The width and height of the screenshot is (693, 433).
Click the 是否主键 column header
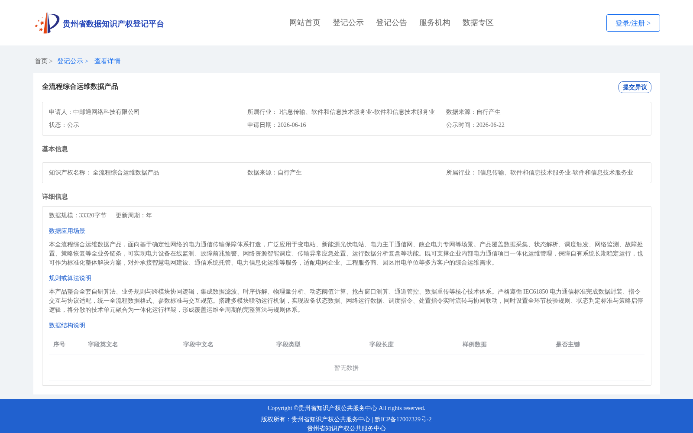(568, 344)
